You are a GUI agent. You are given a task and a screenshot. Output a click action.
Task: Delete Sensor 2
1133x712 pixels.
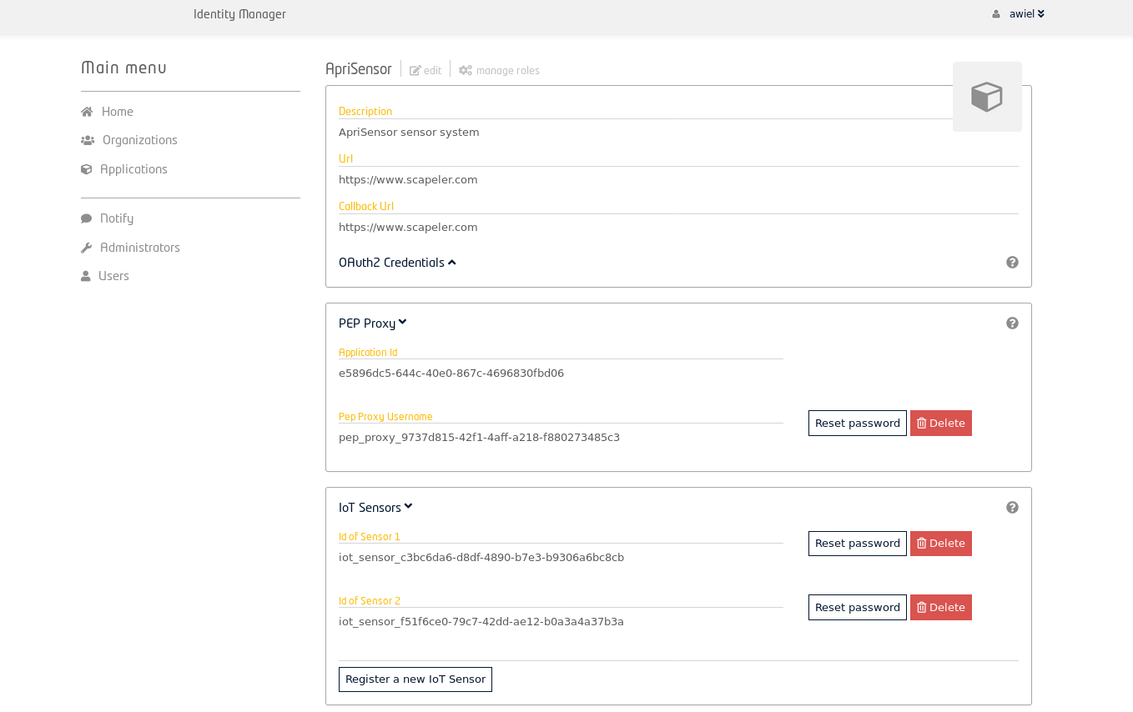click(941, 607)
